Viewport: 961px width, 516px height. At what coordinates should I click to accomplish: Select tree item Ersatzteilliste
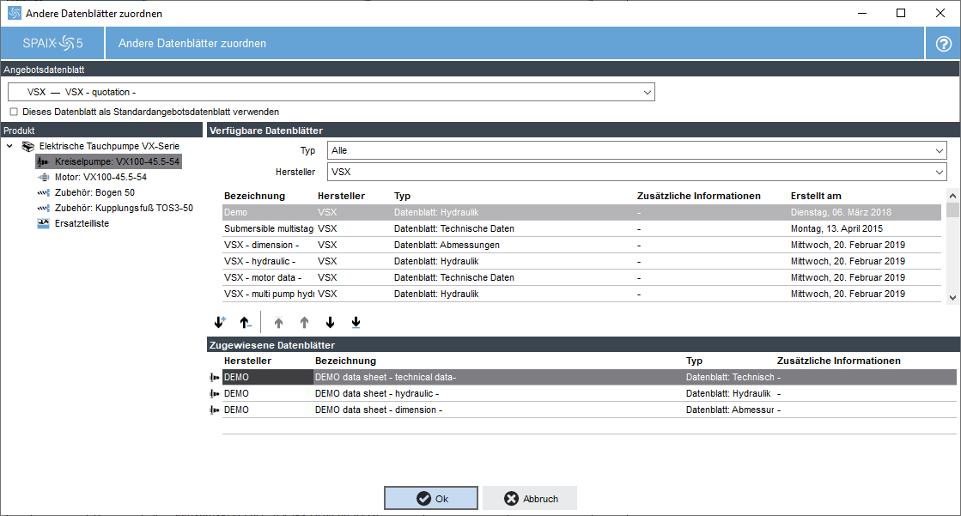(x=82, y=224)
